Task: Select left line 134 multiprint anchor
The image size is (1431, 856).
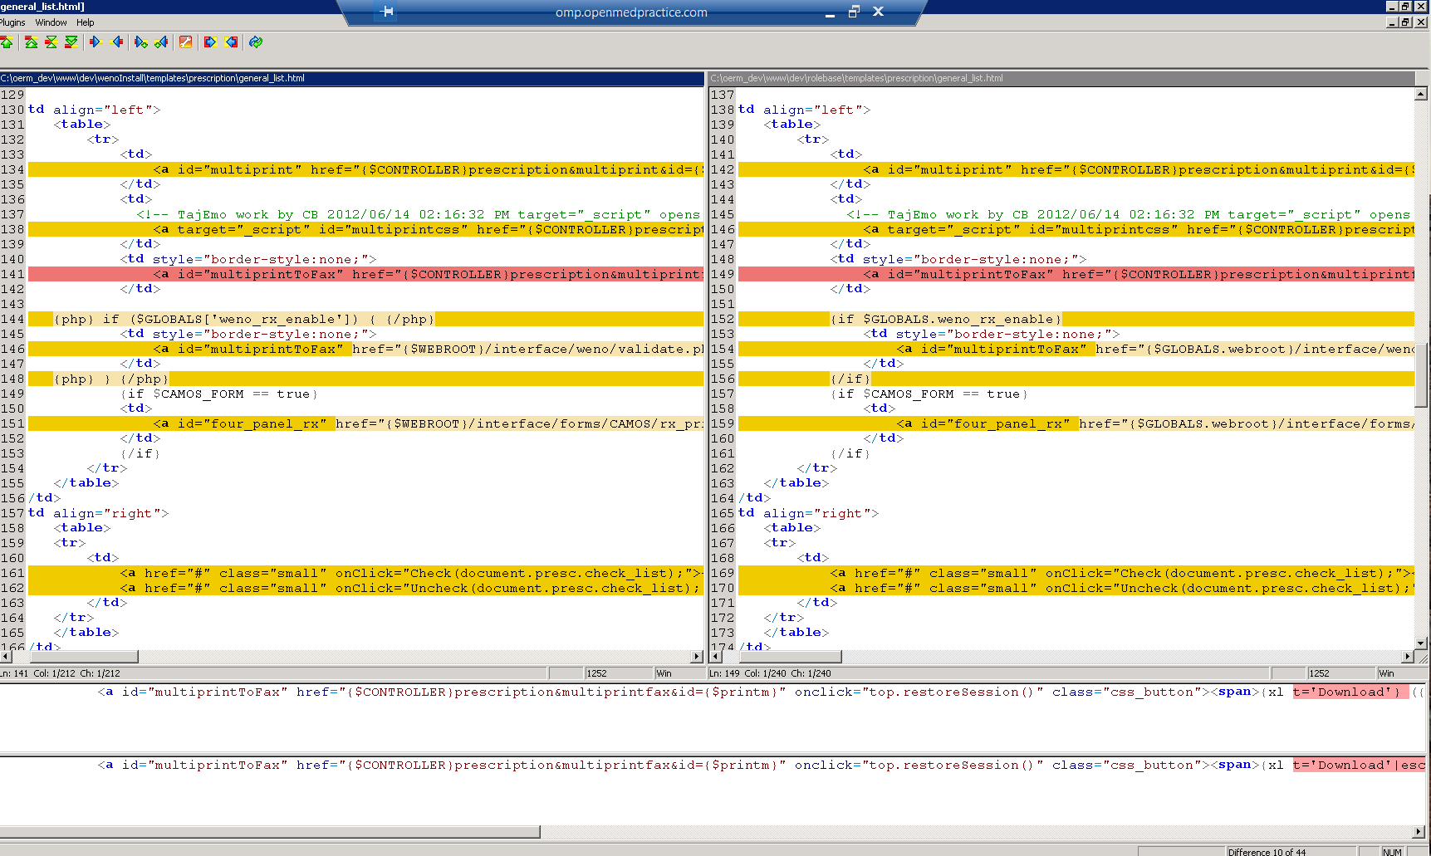Action: 365,169
